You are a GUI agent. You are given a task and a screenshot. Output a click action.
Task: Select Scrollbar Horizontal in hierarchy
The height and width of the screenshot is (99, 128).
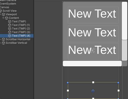point(18,39)
